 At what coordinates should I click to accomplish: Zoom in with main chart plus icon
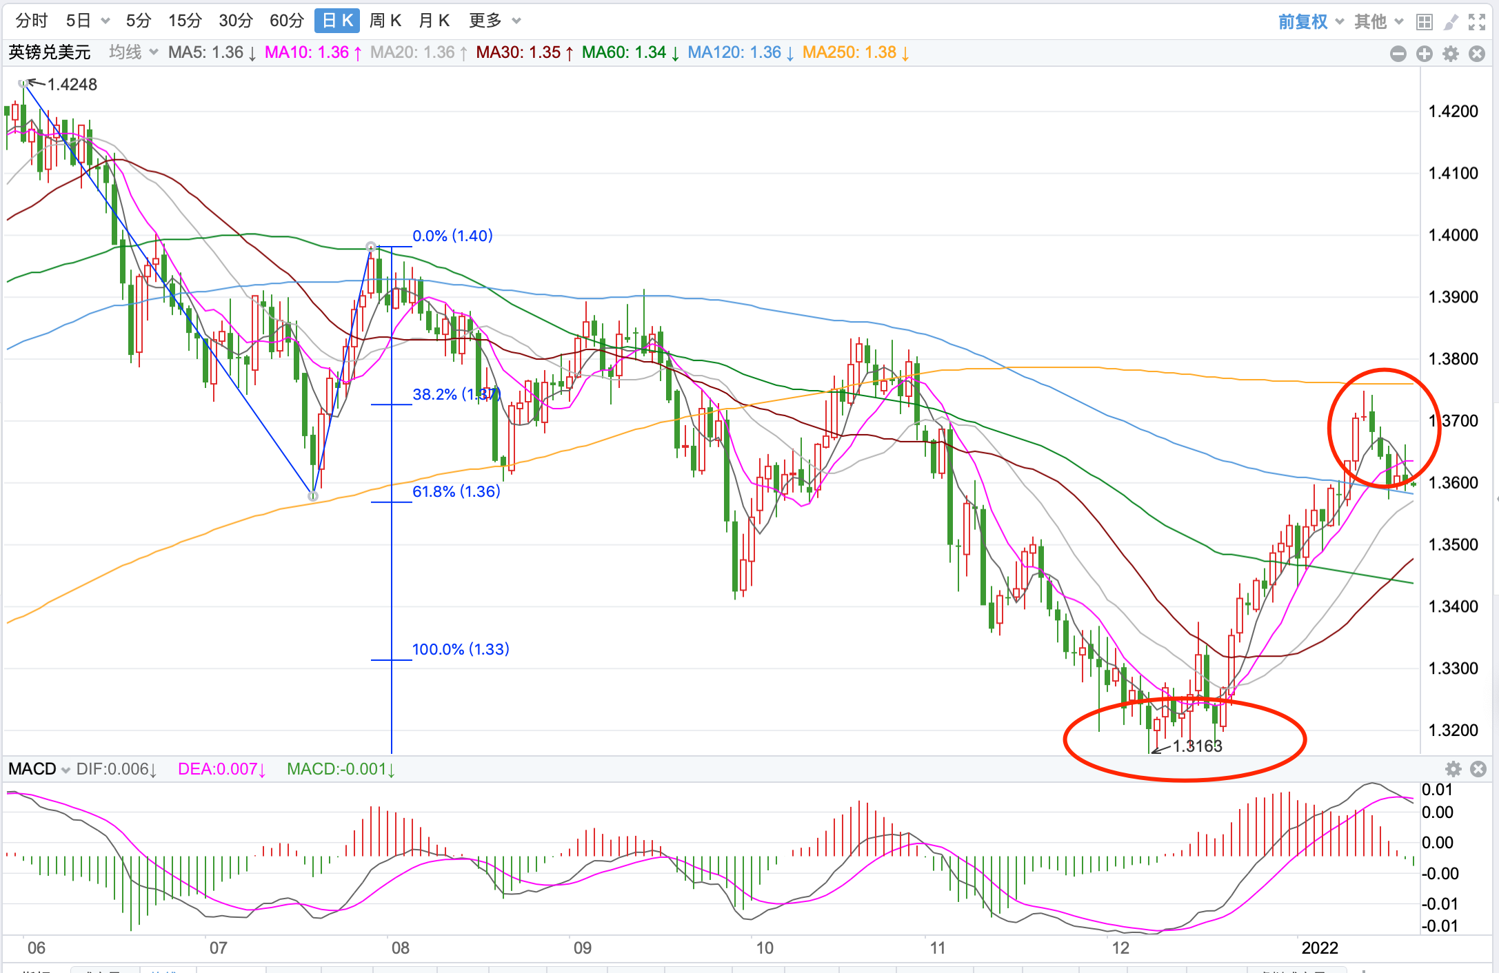(1425, 54)
